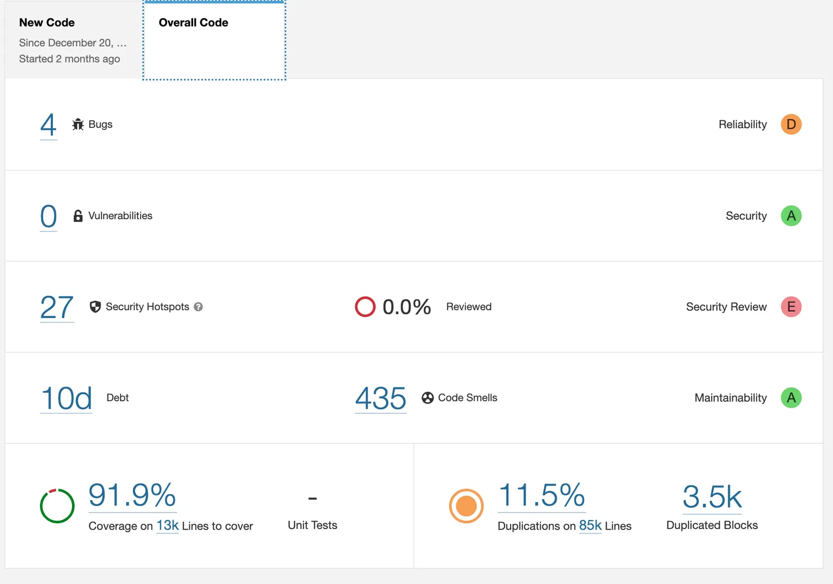Image resolution: width=833 pixels, height=584 pixels.
Task: Click the Maintainability A rating badge
Action: 791,398
